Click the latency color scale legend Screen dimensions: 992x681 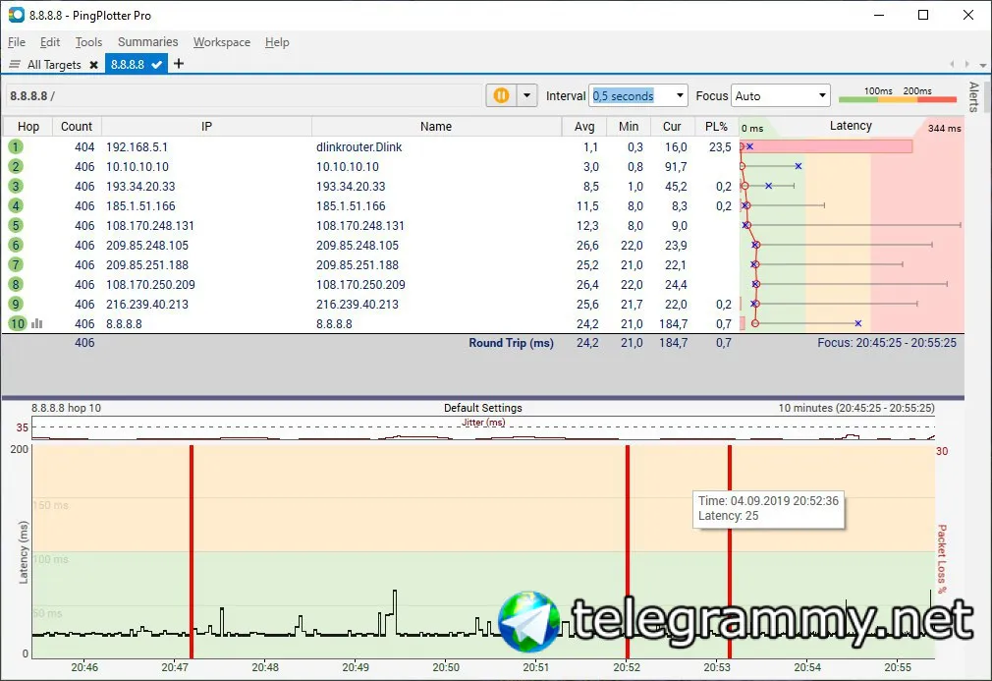(897, 95)
